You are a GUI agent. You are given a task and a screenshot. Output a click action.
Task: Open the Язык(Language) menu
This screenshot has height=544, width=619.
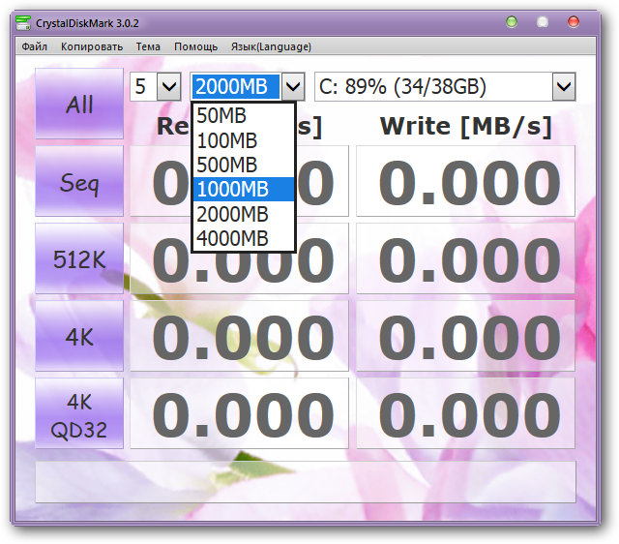point(271,46)
